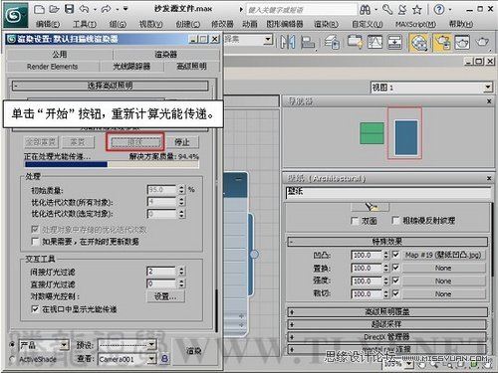
Task: Open the Curve Editor icon
Action: pos(374,42)
